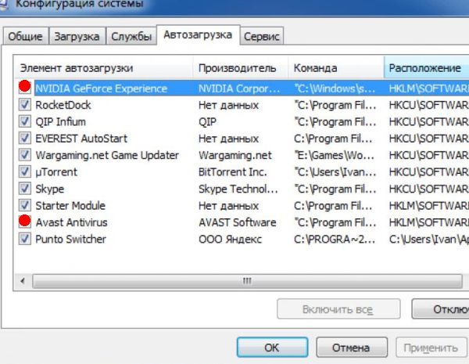The height and width of the screenshot is (364, 469).
Task: Click the Skype Technol… manufacturer cell
Action: click(x=238, y=189)
